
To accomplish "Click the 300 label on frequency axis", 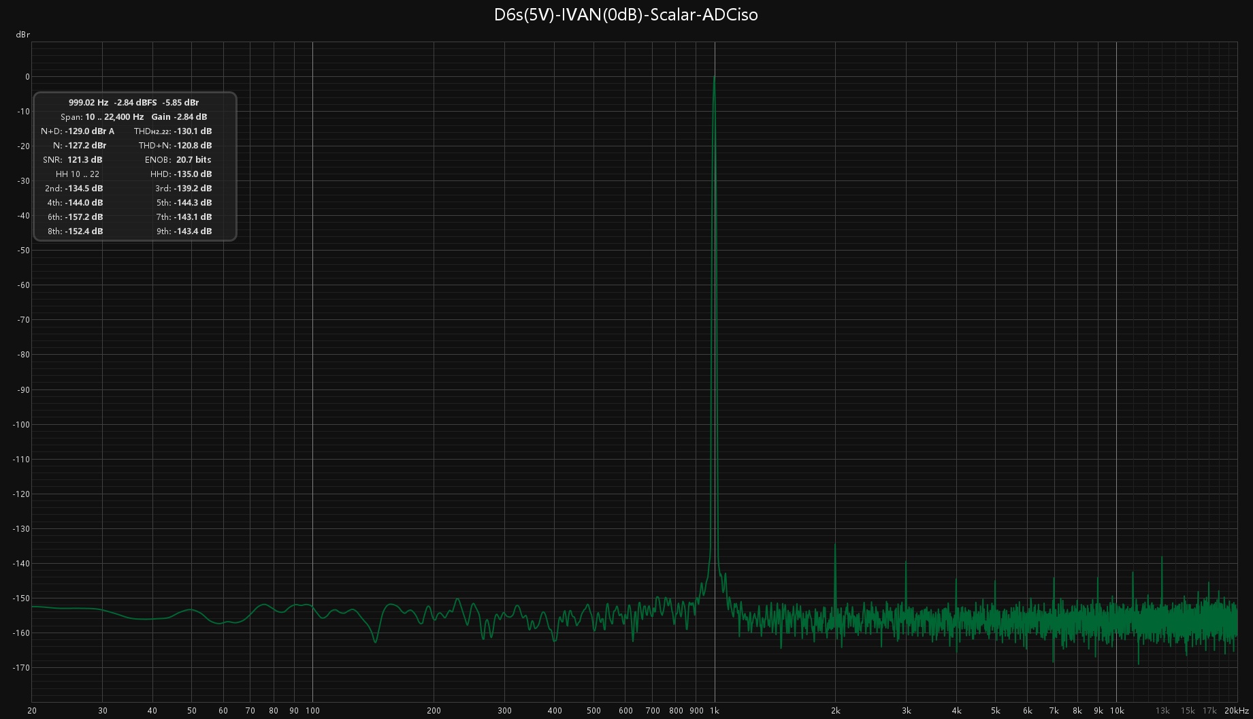I will click(504, 711).
